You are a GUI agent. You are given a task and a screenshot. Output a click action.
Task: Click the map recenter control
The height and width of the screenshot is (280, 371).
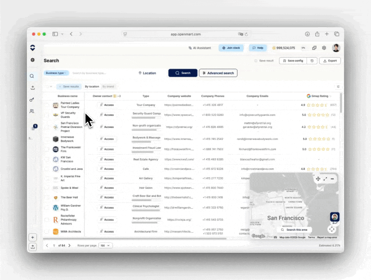[332, 229]
